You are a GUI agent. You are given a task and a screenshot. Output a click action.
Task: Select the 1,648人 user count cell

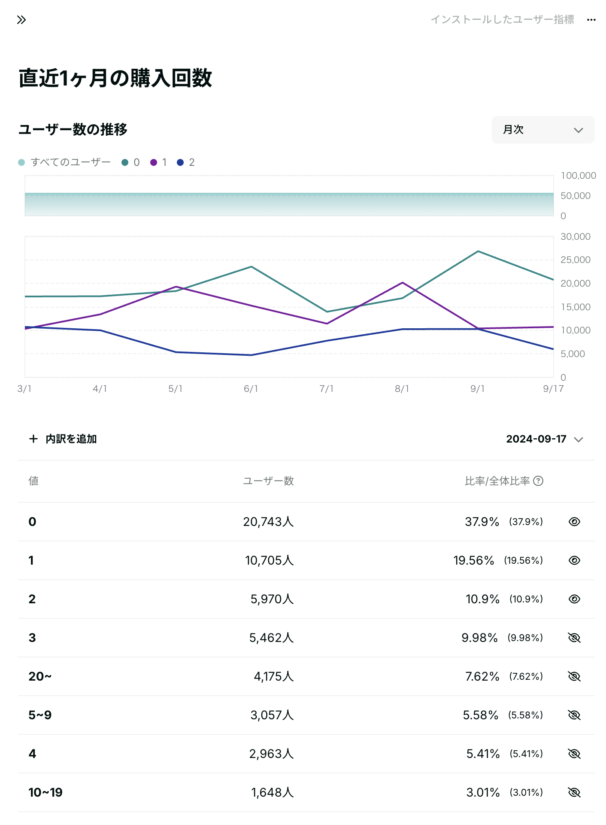[273, 792]
